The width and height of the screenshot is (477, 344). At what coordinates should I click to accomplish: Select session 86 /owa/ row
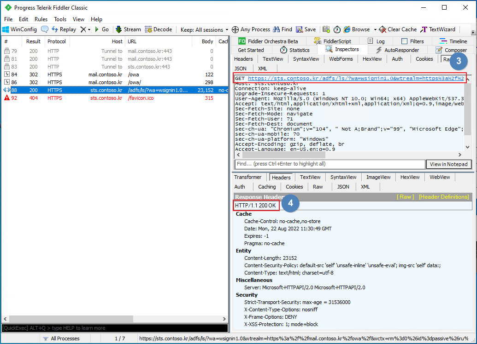tap(115, 82)
